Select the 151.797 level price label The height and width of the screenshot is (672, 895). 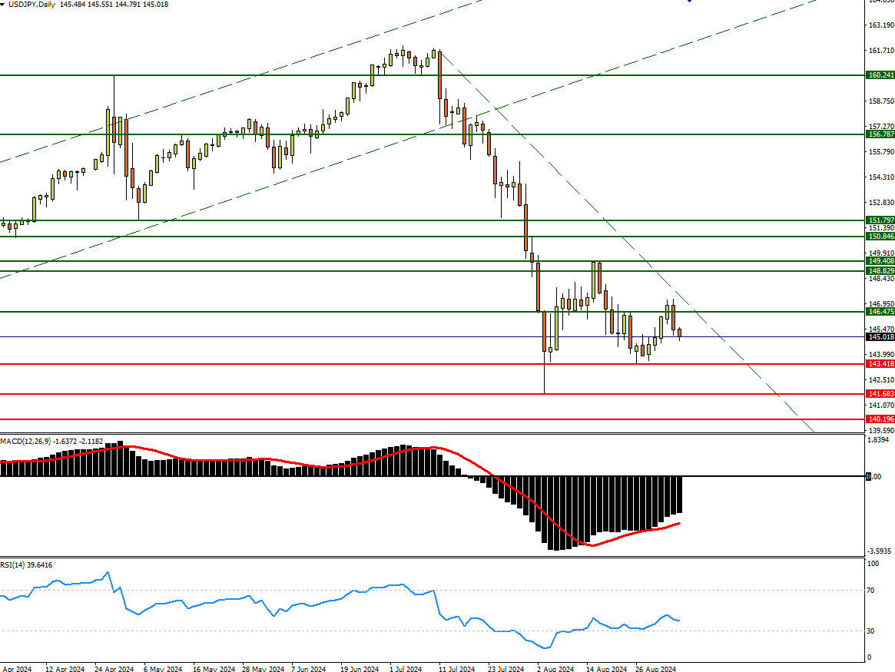coord(880,220)
